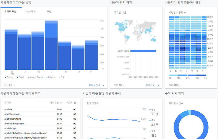Image resolution: width=218 pixels, height=139 pixels.
Task: Click the Organic Search legend item
Action: click(35, 77)
